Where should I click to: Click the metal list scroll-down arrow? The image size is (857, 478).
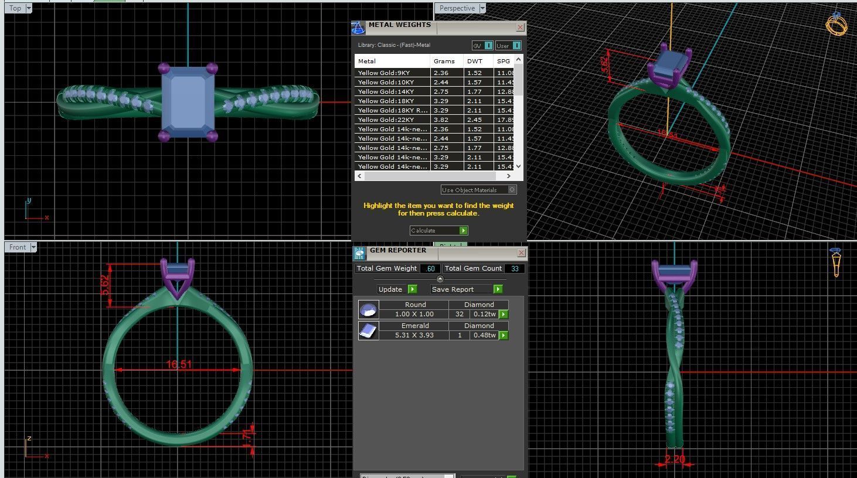pyautogui.click(x=518, y=167)
